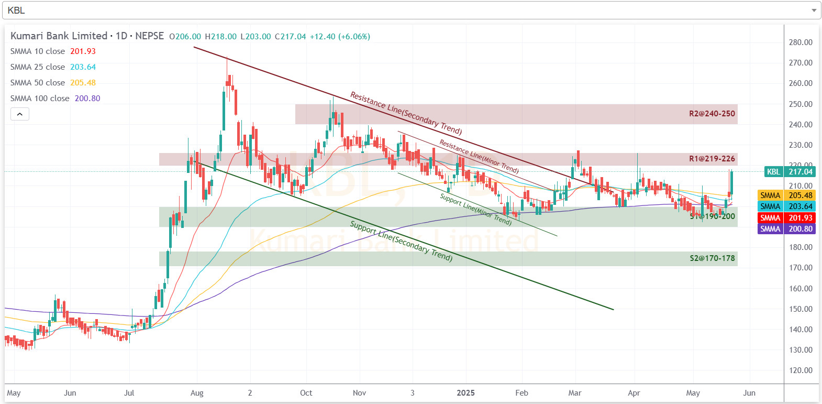Click the Aug label on time axis
This screenshot has height=404, width=822.
click(x=197, y=392)
